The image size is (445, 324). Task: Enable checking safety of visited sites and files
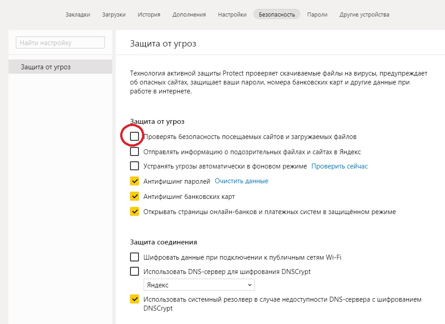click(x=134, y=137)
